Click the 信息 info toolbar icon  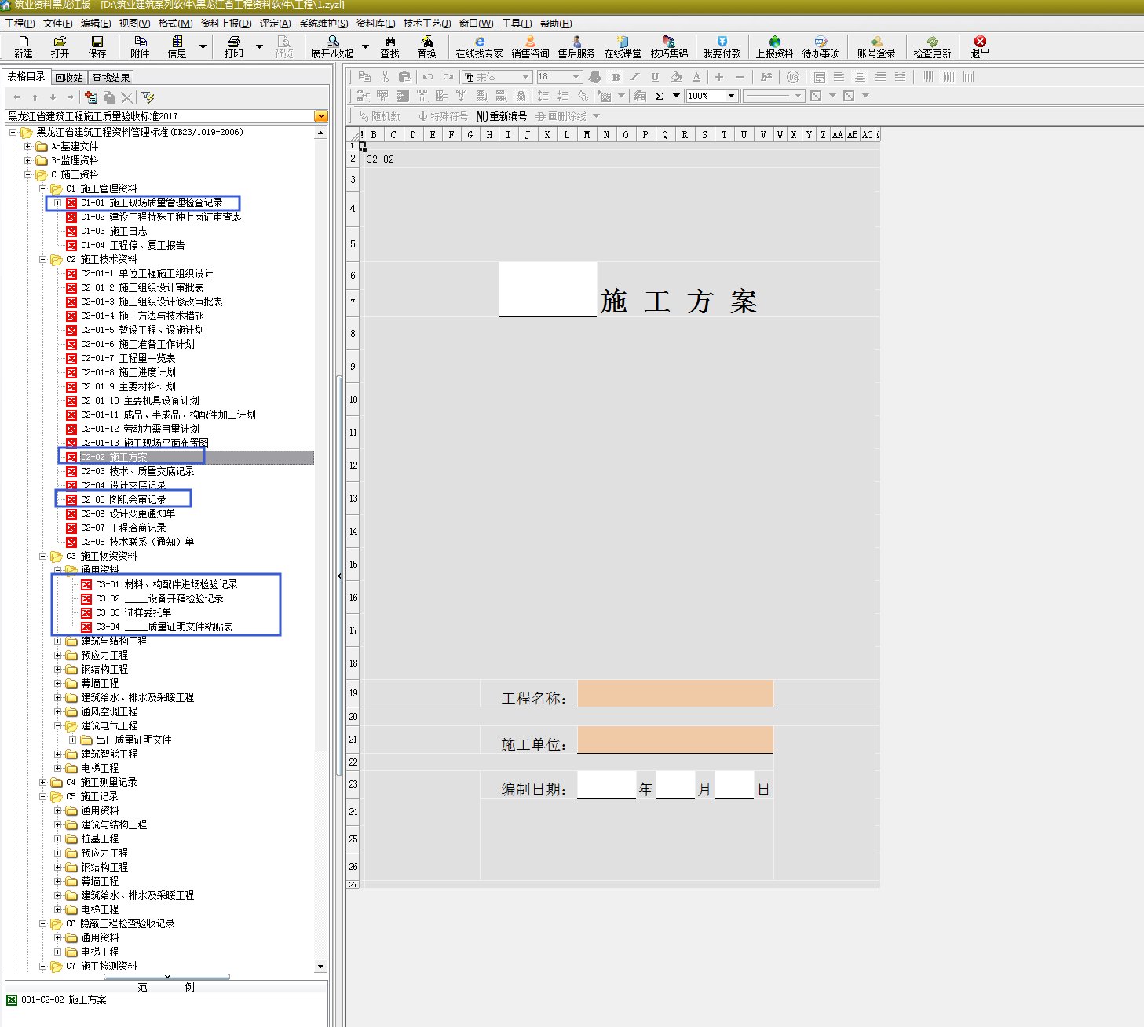tap(177, 46)
